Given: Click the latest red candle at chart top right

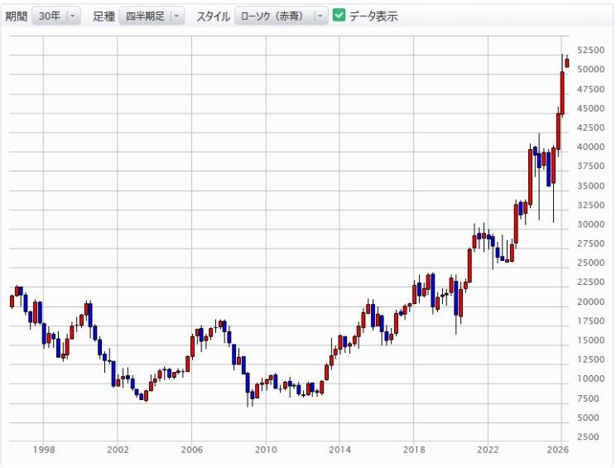Looking at the screenshot, I should (567, 63).
